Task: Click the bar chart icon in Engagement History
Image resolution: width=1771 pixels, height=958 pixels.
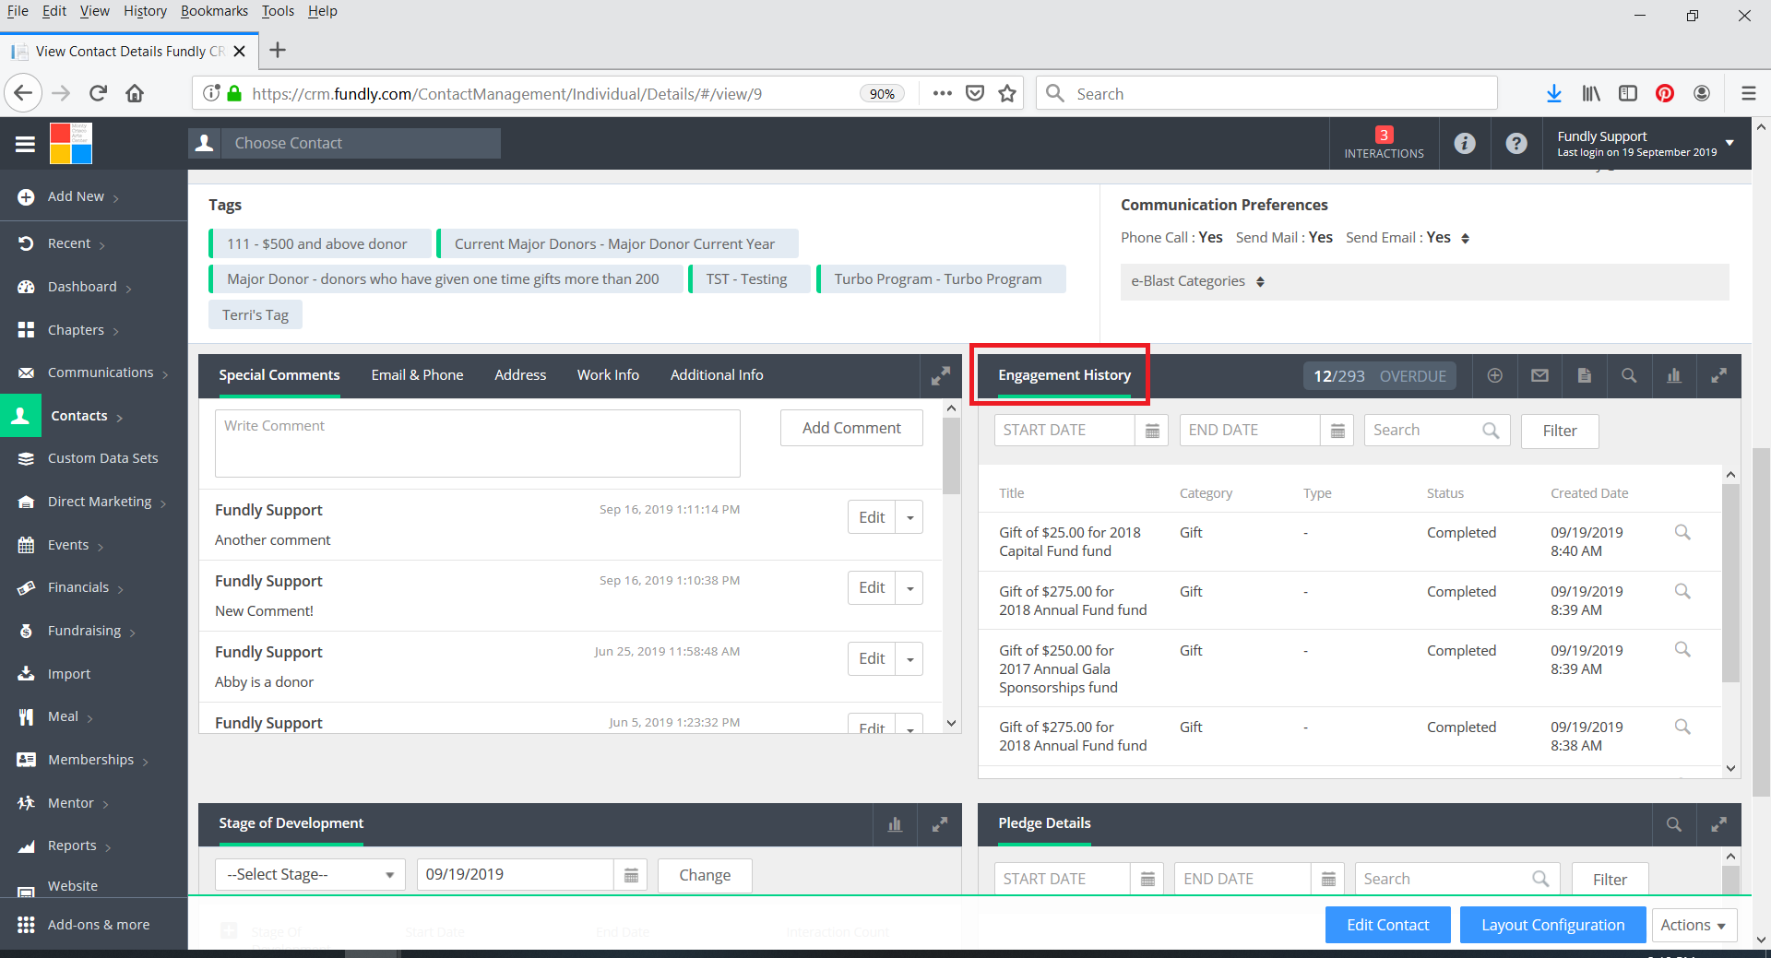Action: point(1673,376)
